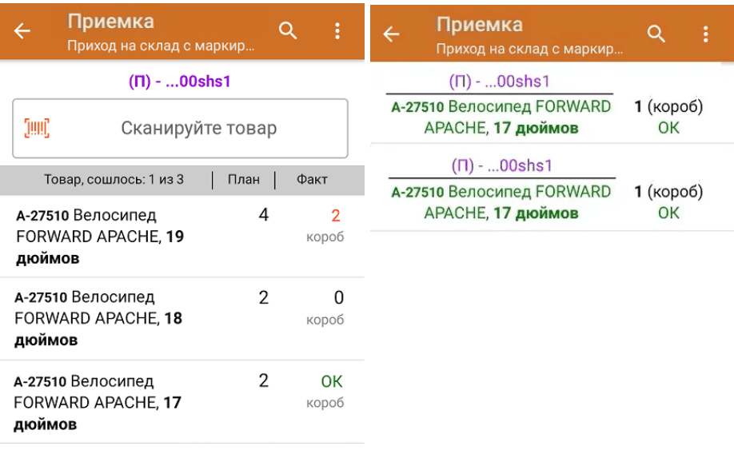Viewport: 734px width, 454px height.
Task: Open the 17 дюймов bicycle row in left list
Action: 144,402
